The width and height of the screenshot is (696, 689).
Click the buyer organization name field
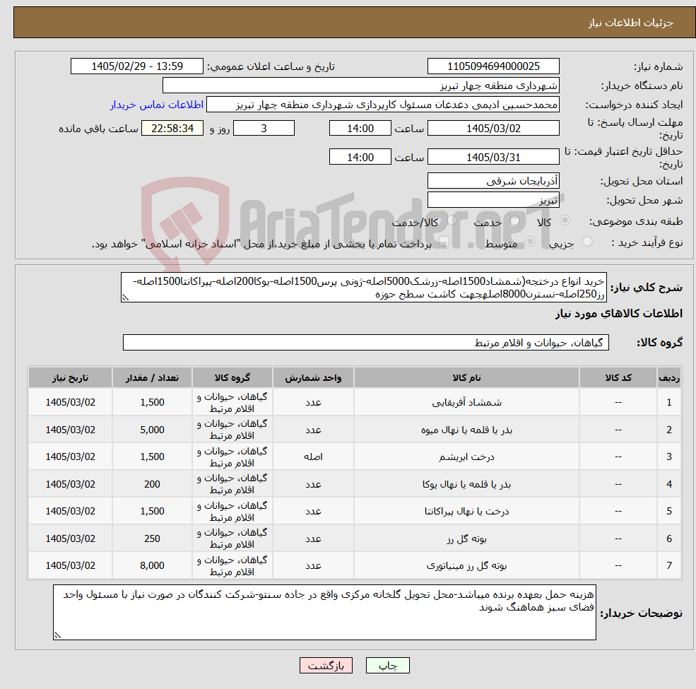point(361,86)
